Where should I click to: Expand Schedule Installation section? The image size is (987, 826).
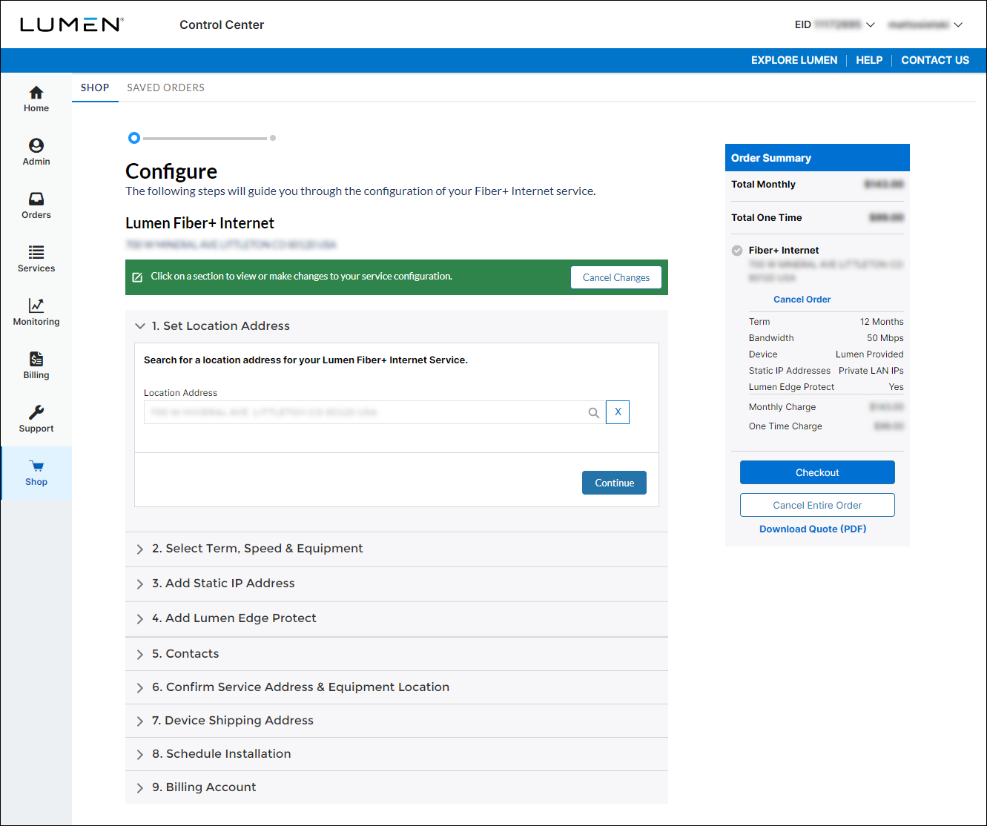tap(397, 754)
